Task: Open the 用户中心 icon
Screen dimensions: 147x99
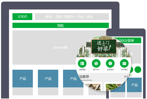Action: [x=96, y=63]
